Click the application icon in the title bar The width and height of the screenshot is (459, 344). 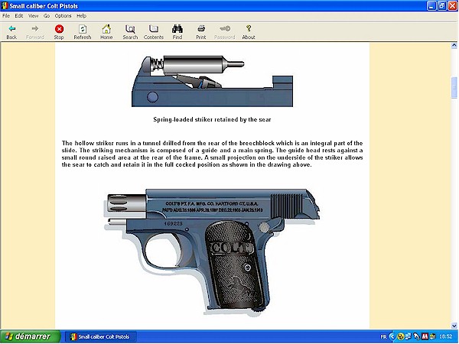pos(5,6)
